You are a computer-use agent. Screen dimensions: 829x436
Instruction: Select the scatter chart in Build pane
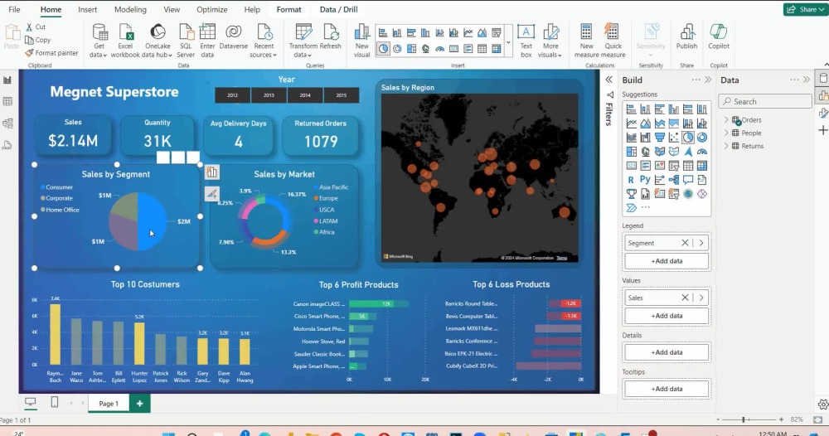(x=673, y=138)
